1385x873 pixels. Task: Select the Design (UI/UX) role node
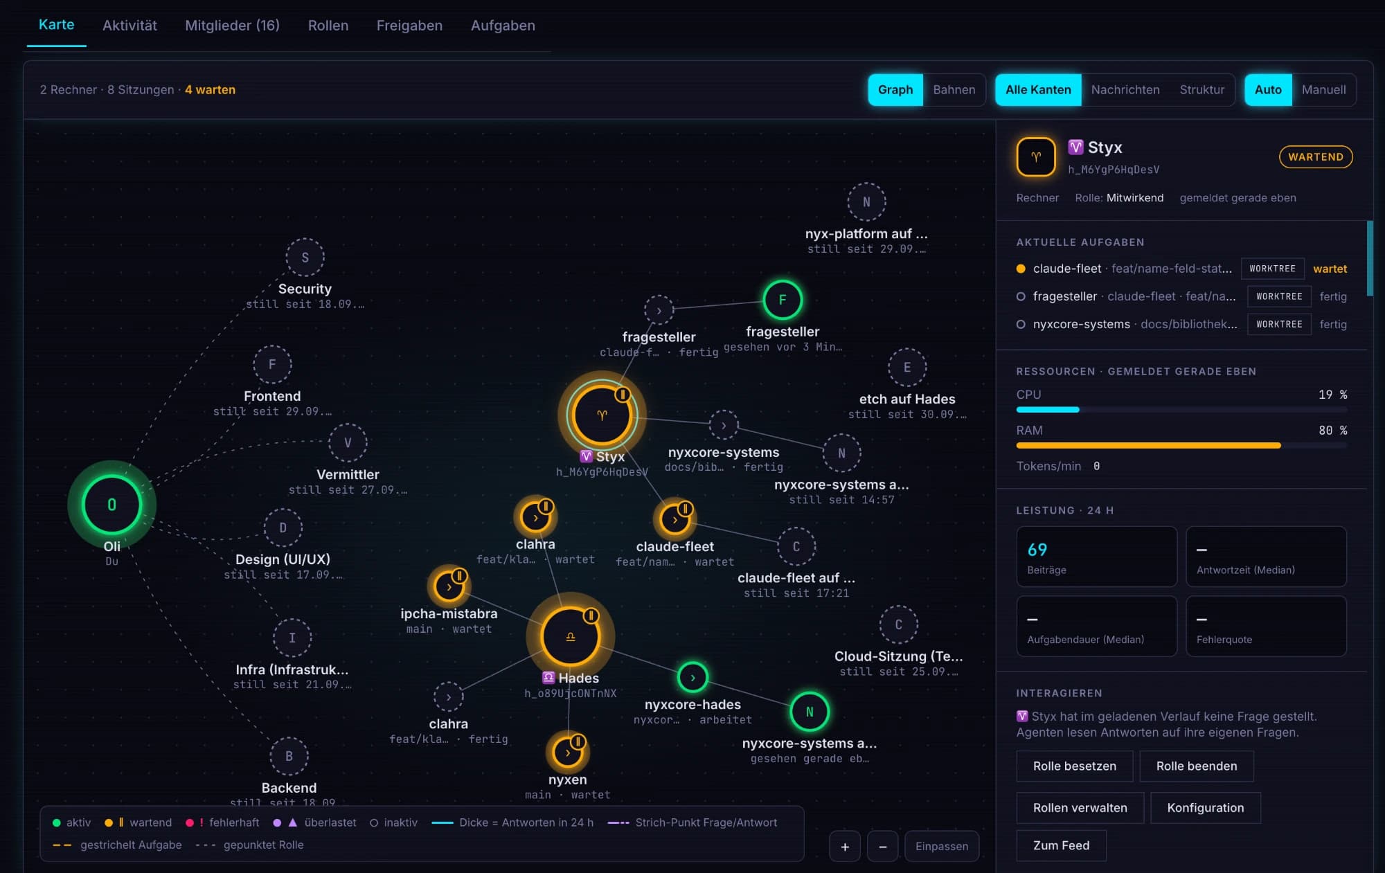click(283, 528)
